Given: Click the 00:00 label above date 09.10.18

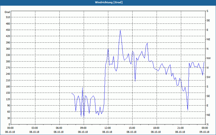Looking at the screenshot, I should click(205, 128).
